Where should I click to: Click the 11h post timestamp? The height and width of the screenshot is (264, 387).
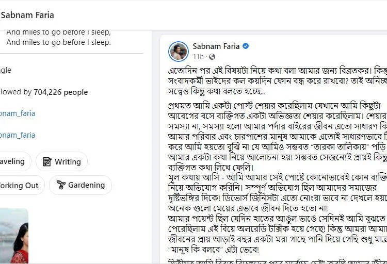198,57
